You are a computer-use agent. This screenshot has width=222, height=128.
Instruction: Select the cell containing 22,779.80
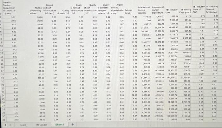click(x=185, y=77)
